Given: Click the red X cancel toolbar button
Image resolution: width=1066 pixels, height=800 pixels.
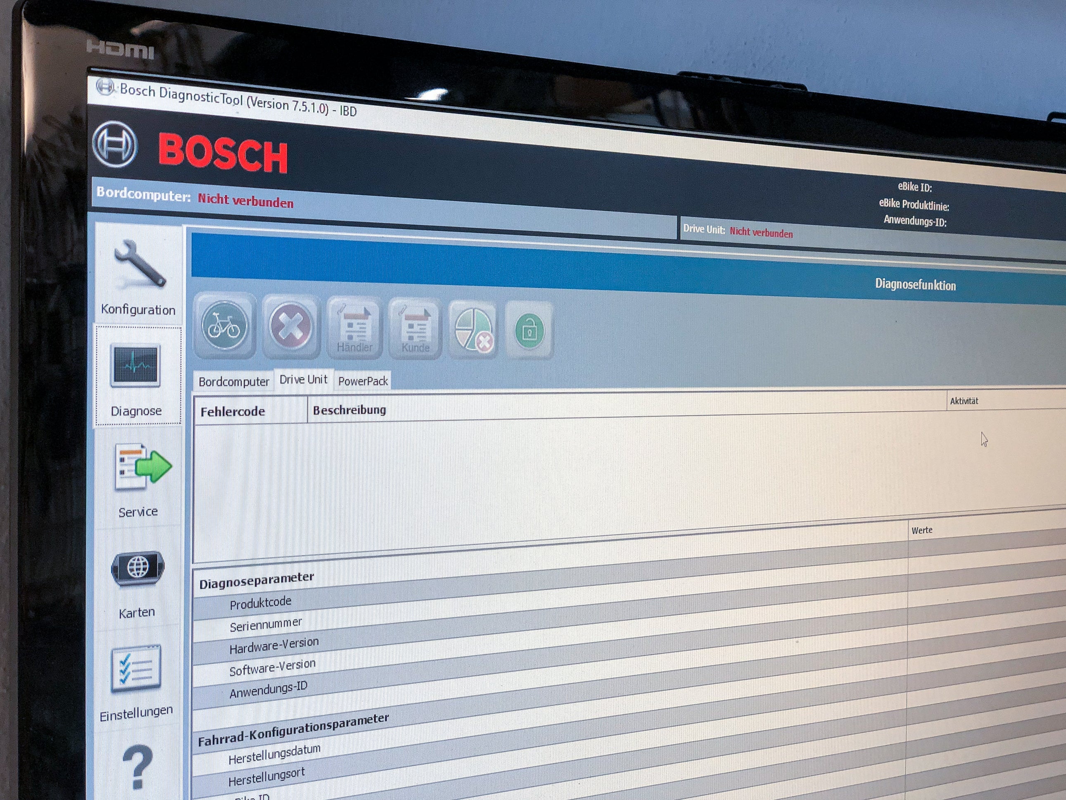Looking at the screenshot, I should coord(291,327).
